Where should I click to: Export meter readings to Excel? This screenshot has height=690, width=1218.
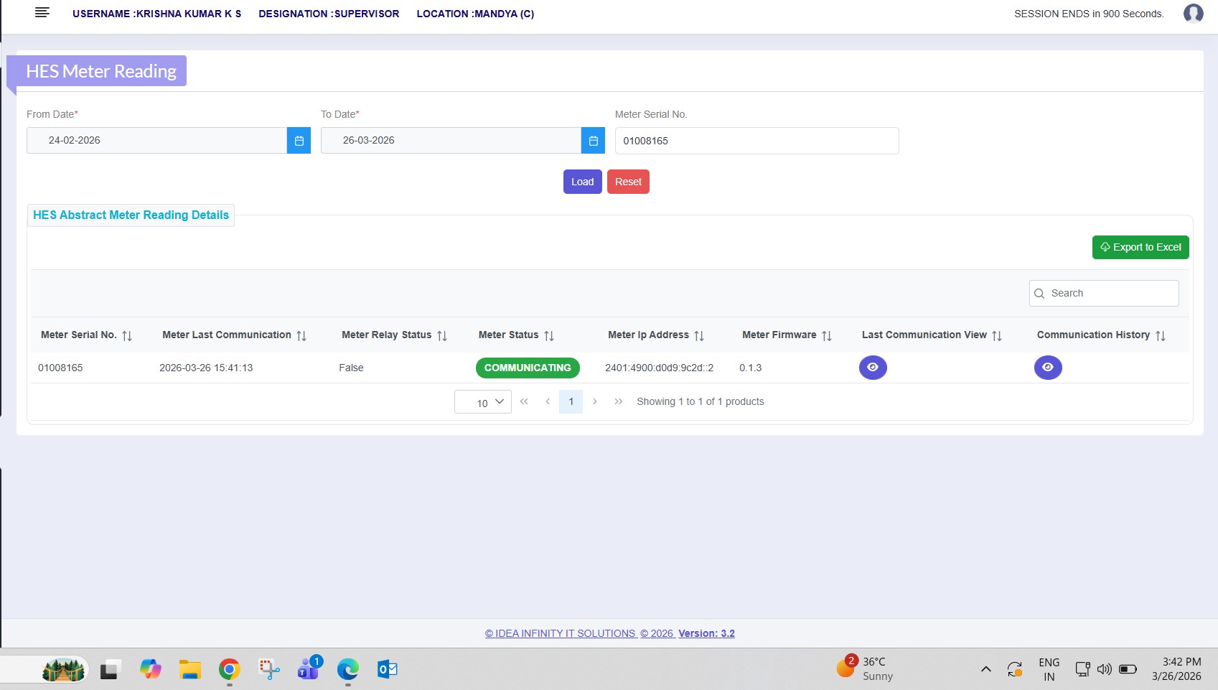coord(1140,247)
